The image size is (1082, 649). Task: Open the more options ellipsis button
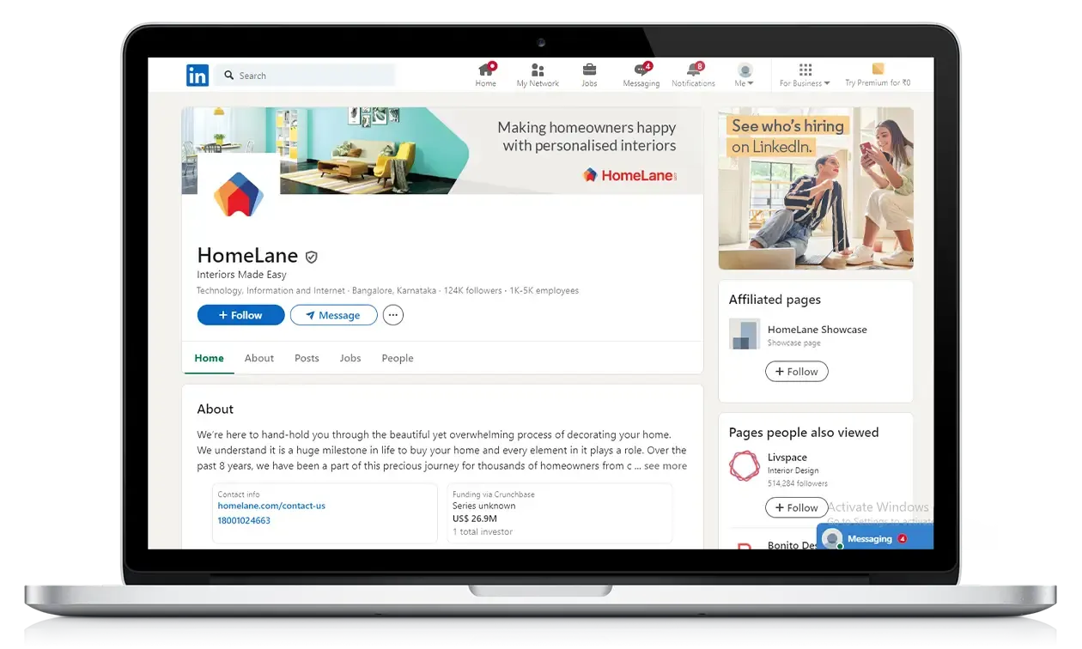(x=393, y=315)
